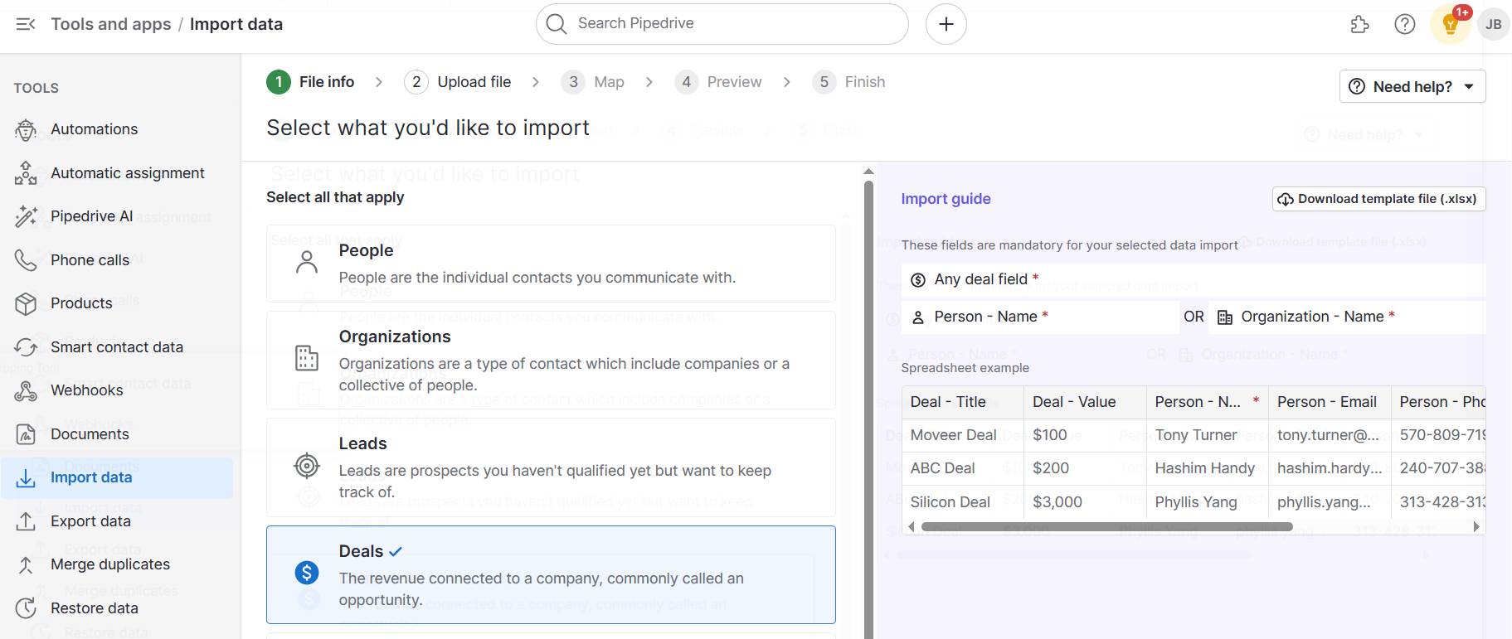Image resolution: width=1512 pixels, height=639 pixels.
Task: Open Smart contact data sidebar item
Action: (x=117, y=347)
